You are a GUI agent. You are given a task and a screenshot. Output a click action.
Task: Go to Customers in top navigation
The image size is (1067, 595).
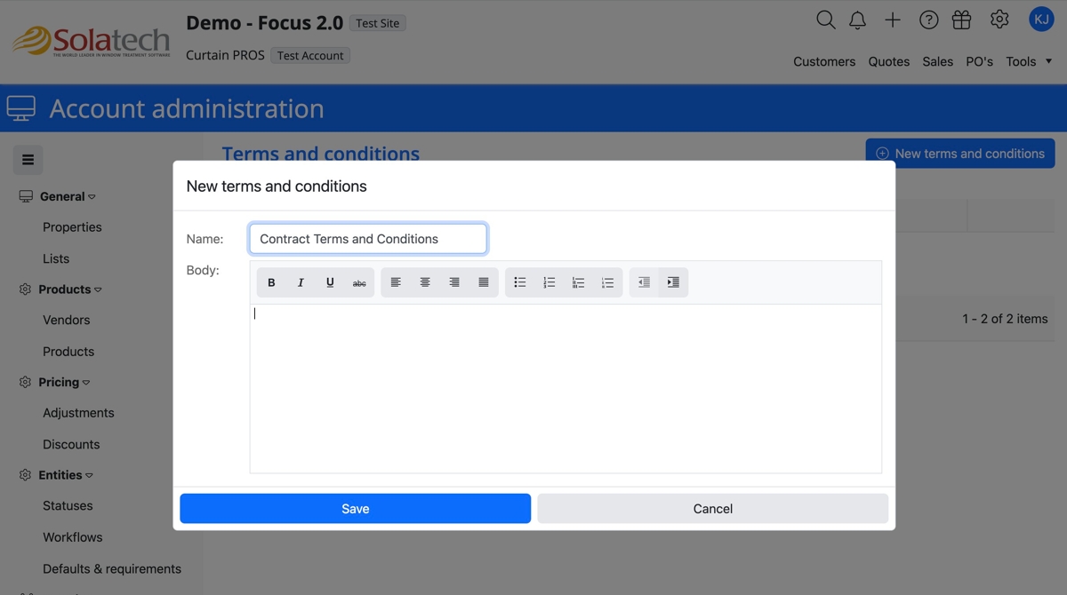(x=824, y=61)
